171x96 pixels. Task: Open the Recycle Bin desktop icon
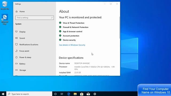[5, 5]
